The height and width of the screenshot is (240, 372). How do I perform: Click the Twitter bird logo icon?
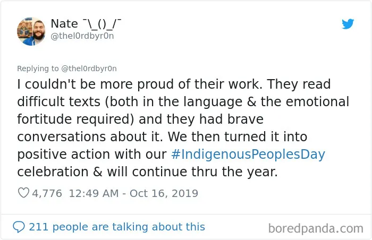click(348, 24)
